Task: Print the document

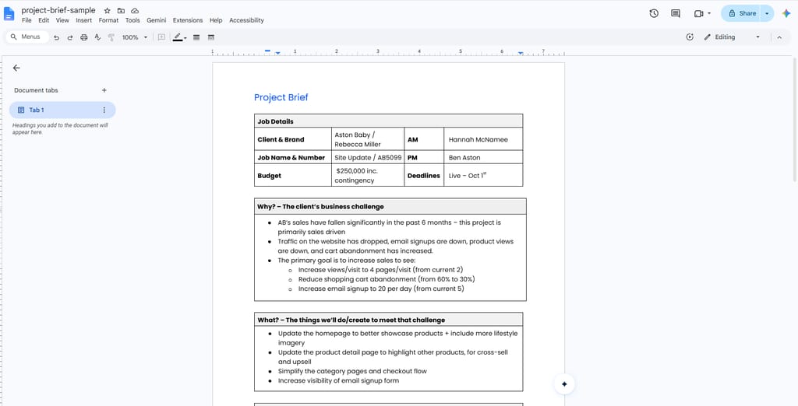Action: pos(84,37)
